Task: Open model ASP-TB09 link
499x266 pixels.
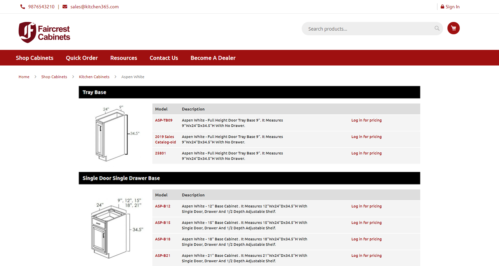Action: point(164,120)
